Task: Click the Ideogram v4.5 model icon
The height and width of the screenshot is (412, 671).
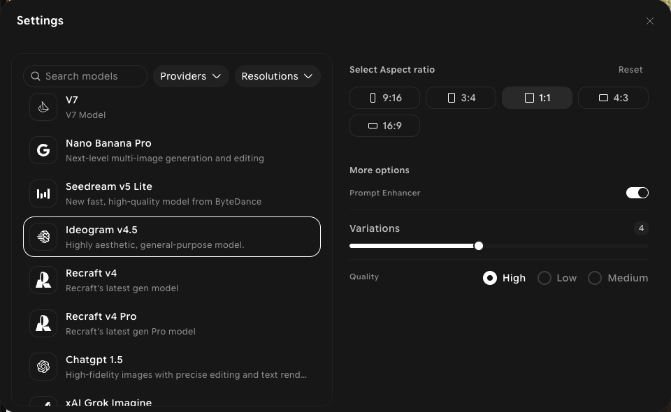Action: click(43, 237)
